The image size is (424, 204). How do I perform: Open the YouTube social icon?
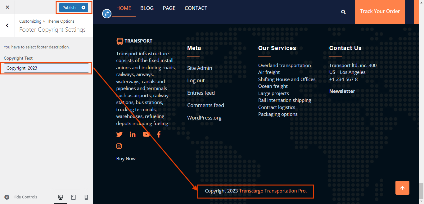(x=146, y=134)
